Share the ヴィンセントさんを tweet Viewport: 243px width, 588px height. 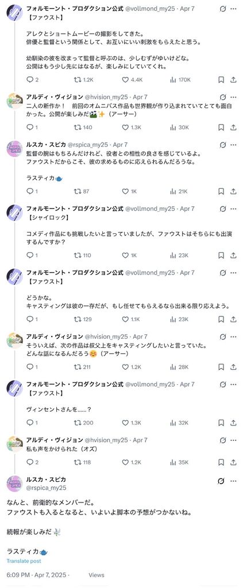(x=233, y=423)
